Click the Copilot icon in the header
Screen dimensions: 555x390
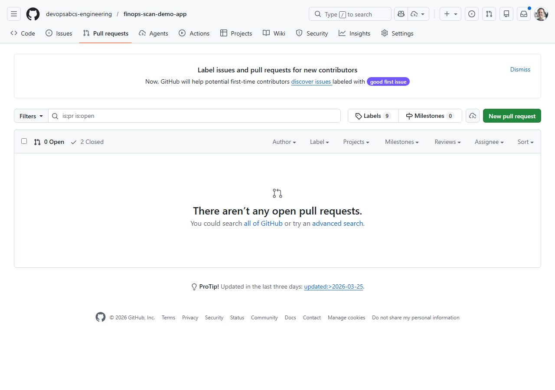pos(401,13)
